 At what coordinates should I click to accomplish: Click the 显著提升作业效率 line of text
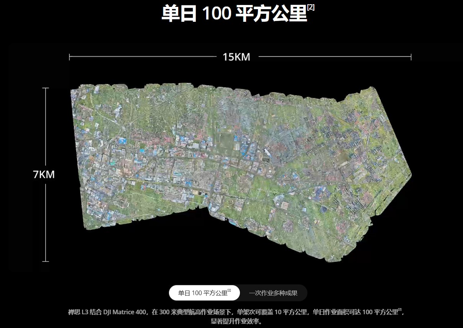[x=236, y=321]
